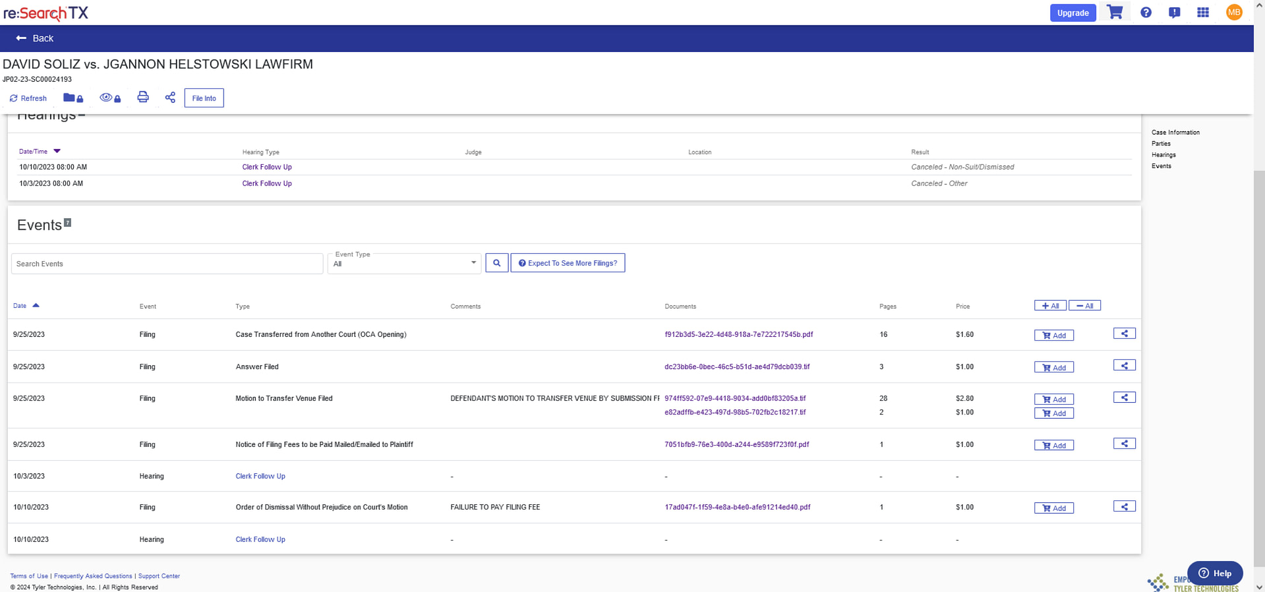The image size is (1265, 592).
Task: Jump to Parties section
Action: pyautogui.click(x=1161, y=144)
